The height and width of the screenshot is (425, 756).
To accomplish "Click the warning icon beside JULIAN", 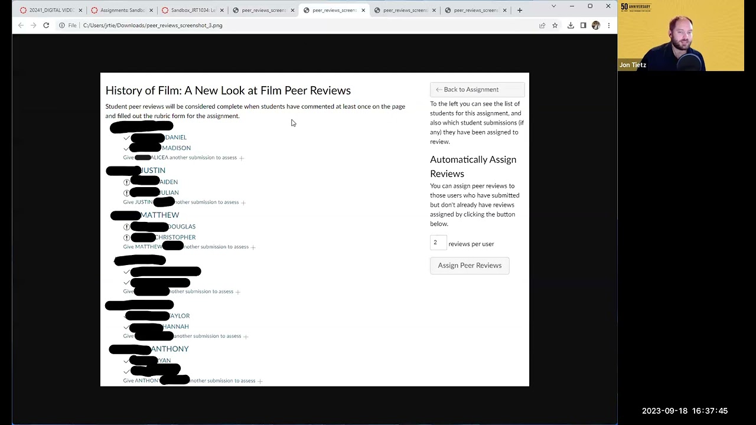I will pos(126,193).
